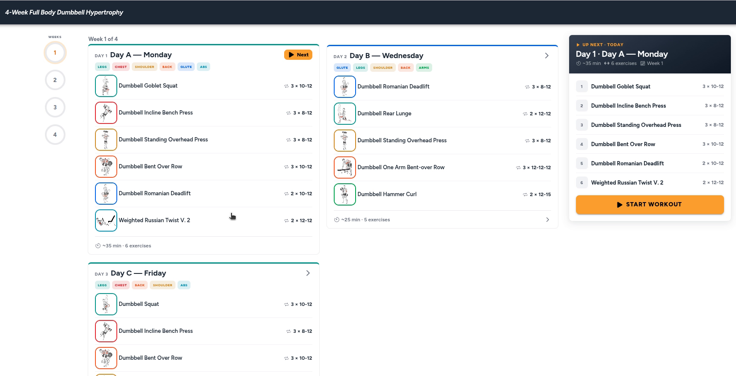Viewport: 736px width, 376px height.
Task: Click the Dumbbell Rear Lunge thumbnail
Action: 345,114
